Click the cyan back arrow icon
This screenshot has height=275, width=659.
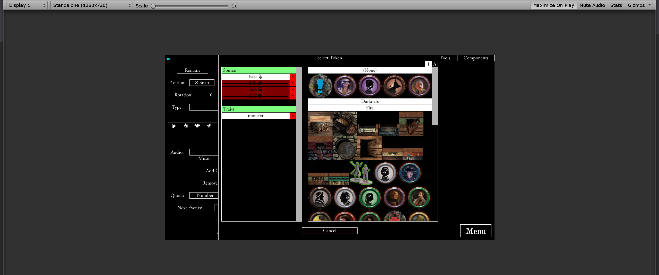click(168, 59)
